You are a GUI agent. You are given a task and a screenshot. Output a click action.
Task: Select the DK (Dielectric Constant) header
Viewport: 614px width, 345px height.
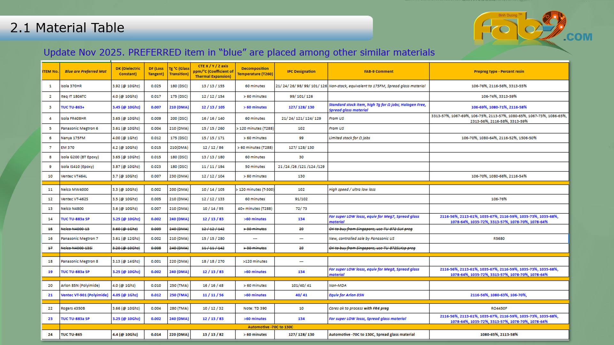[128, 71]
